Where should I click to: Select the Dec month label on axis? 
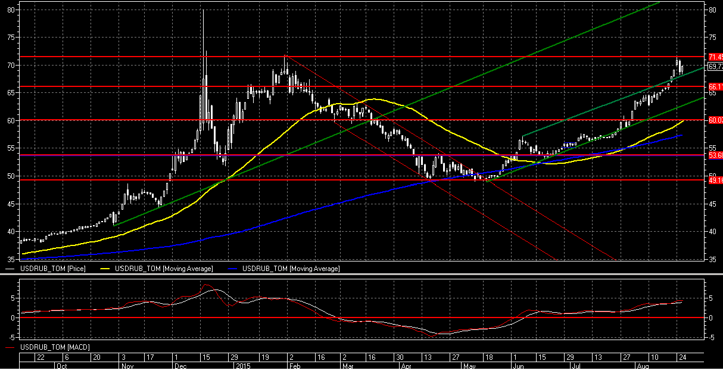point(179,365)
